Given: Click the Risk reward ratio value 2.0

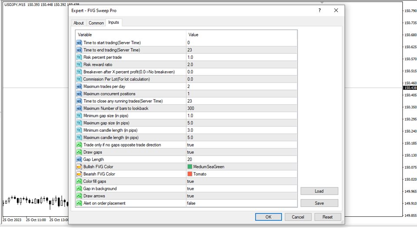Looking at the screenshot, I should (x=190, y=65).
